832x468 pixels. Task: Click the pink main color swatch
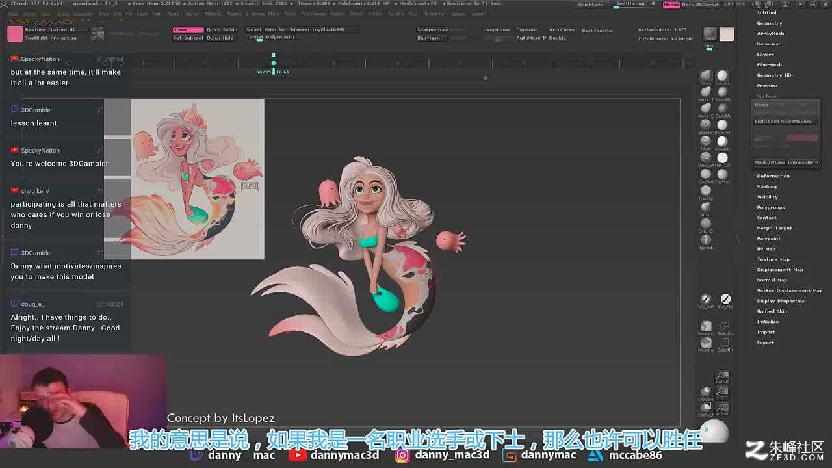tap(14, 34)
